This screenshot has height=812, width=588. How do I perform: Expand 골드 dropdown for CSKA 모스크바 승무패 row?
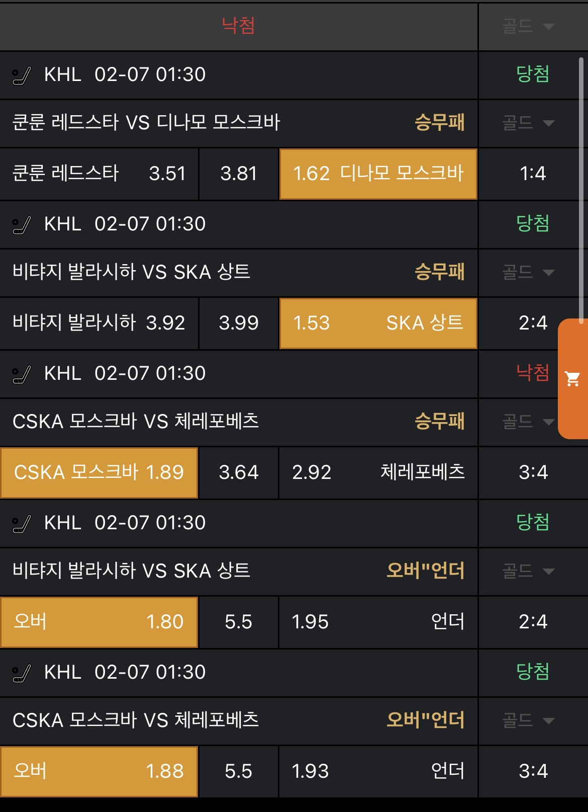[x=528, y=422]
